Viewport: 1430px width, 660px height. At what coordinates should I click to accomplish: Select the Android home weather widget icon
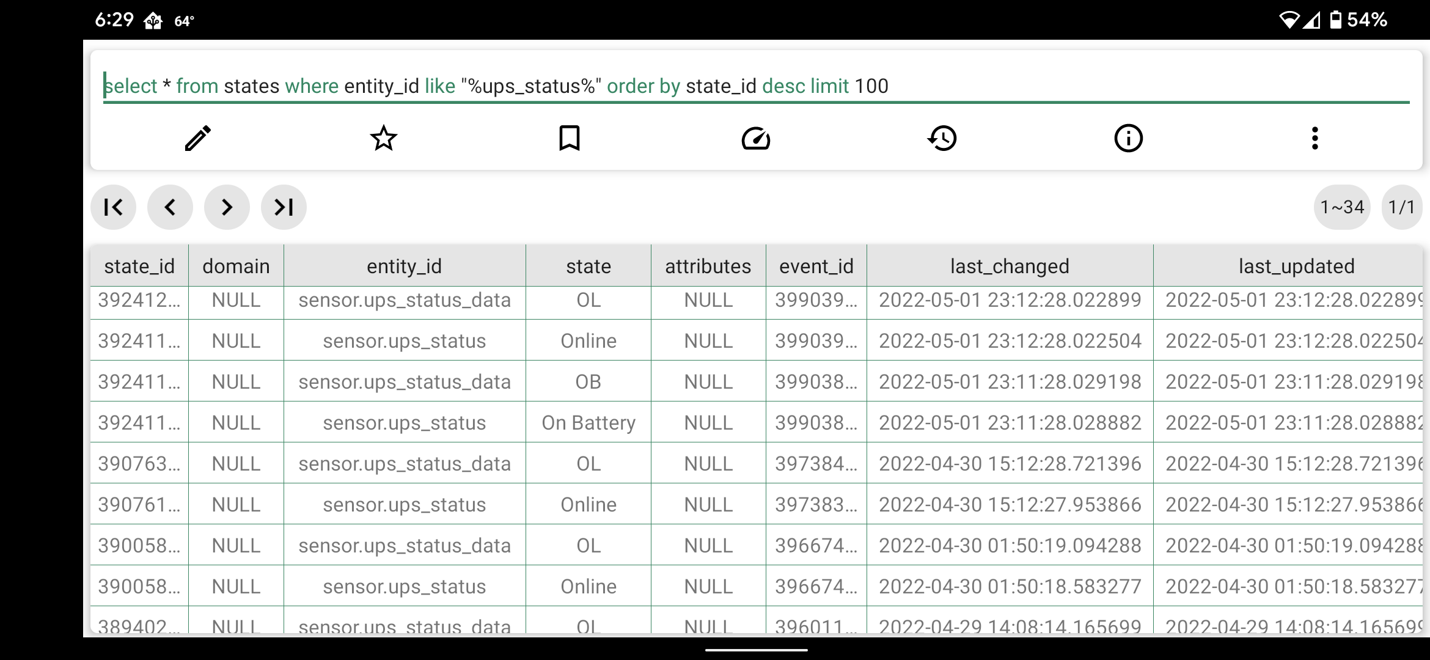coord(153,20)
